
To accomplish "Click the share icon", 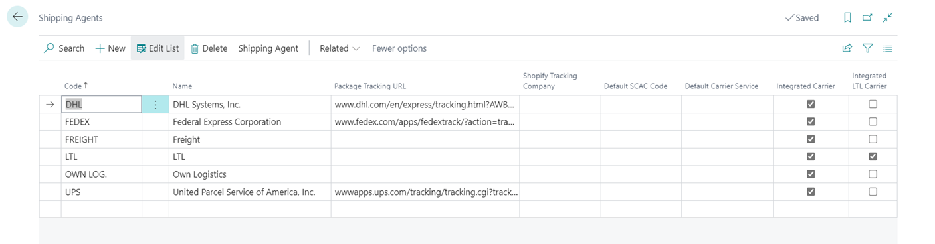I will (x=847, y=48).
